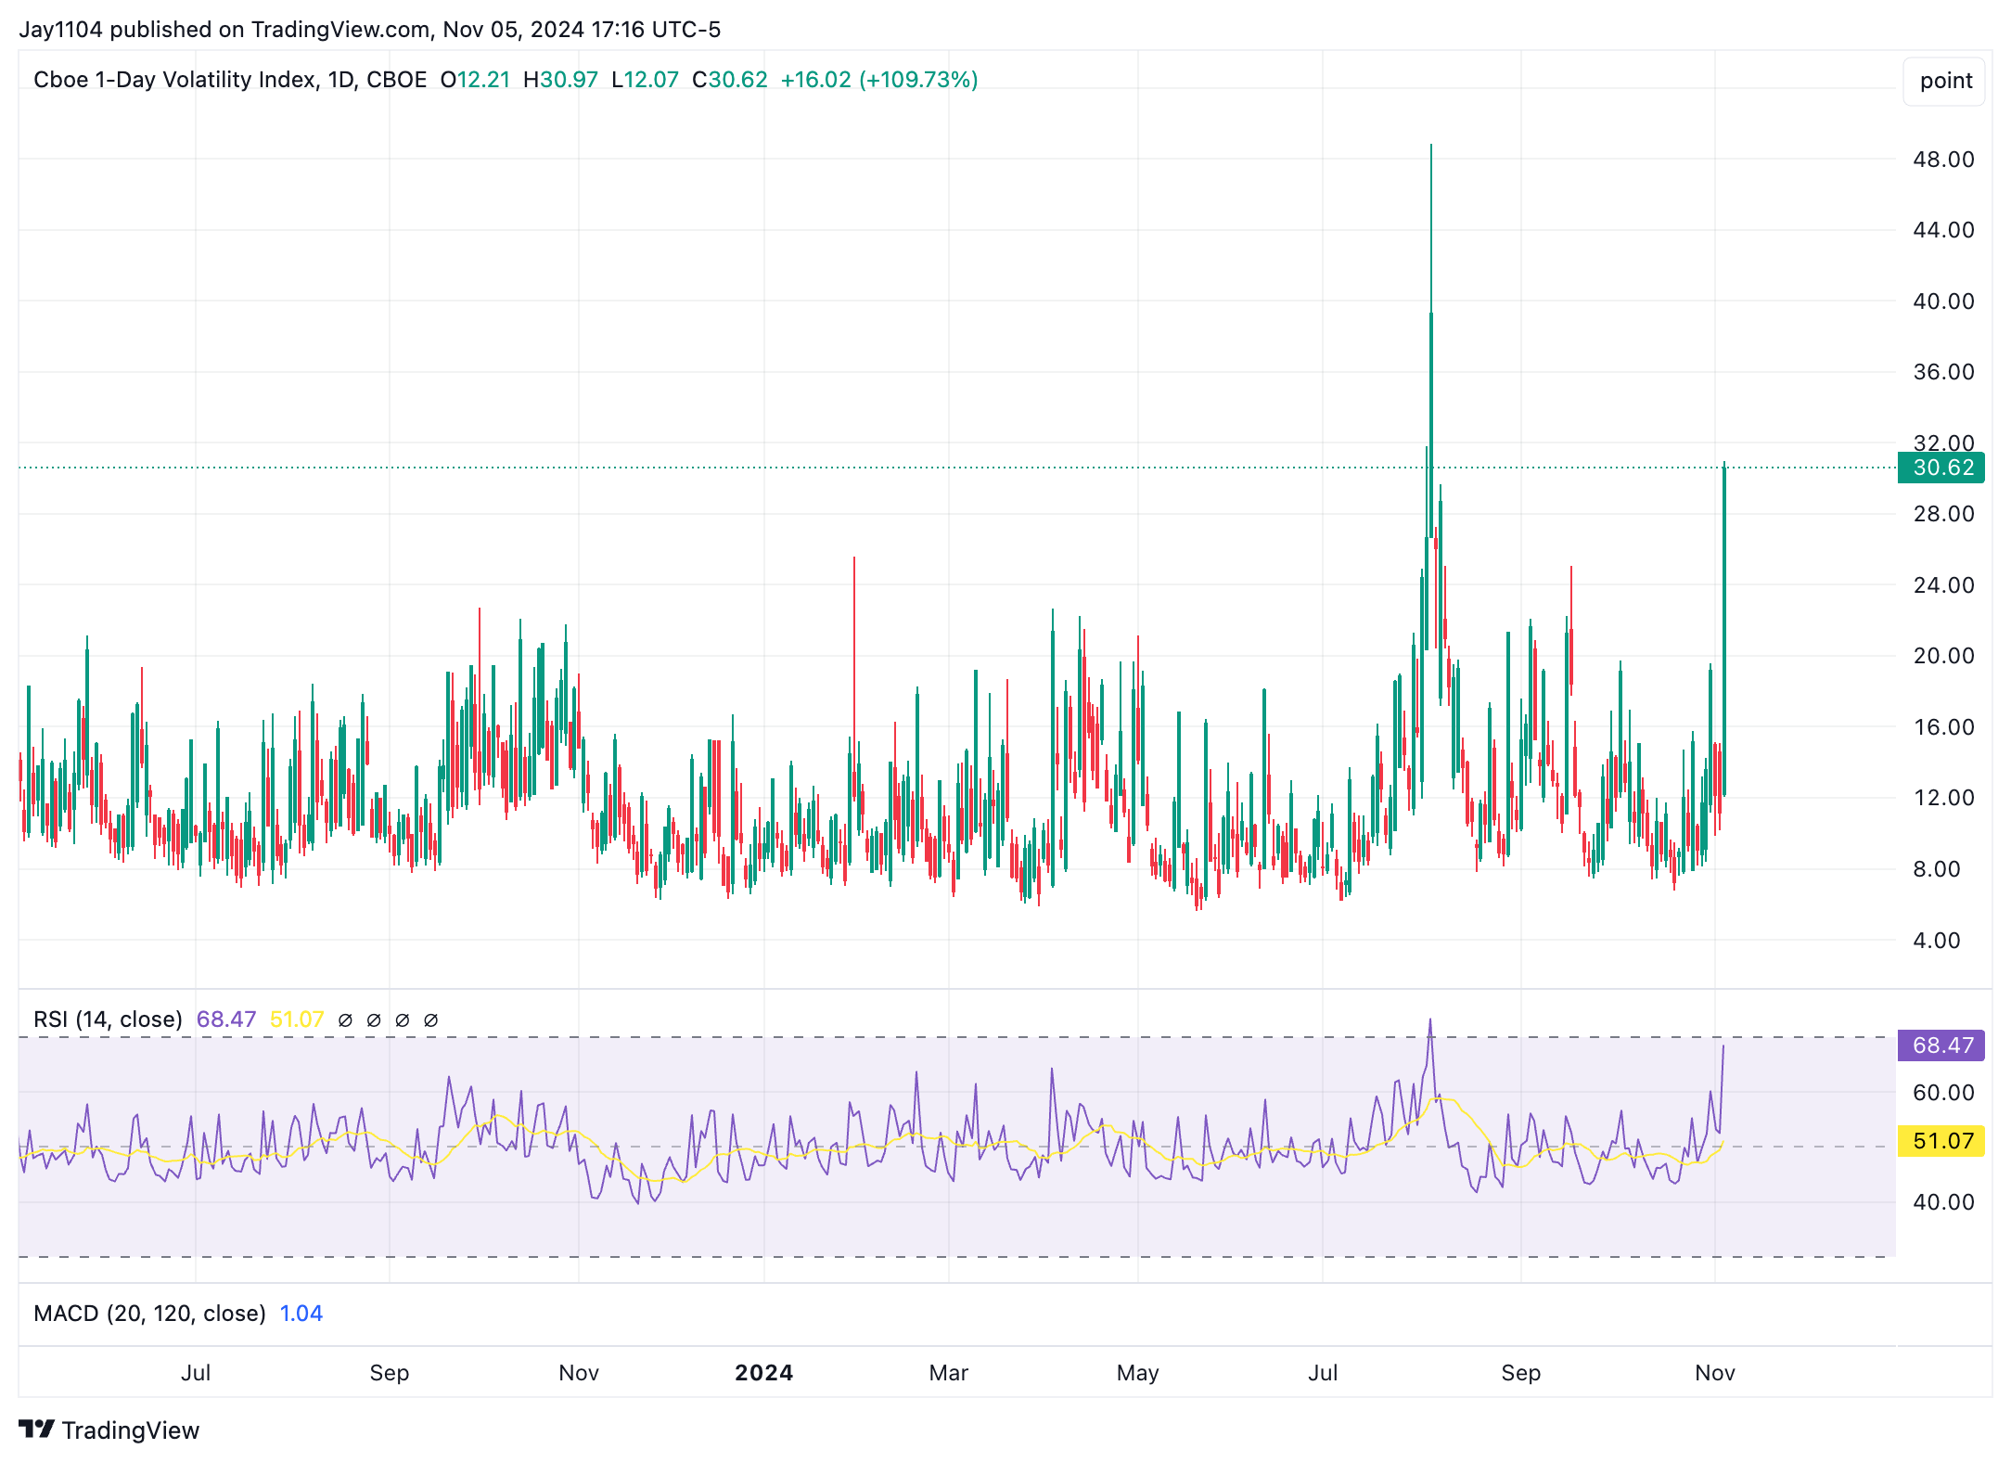Click the yellow 51.07 RSI average tag
Image resolution: width=2011 pixels, height=1462 pixels.
click(1941, 1141)
